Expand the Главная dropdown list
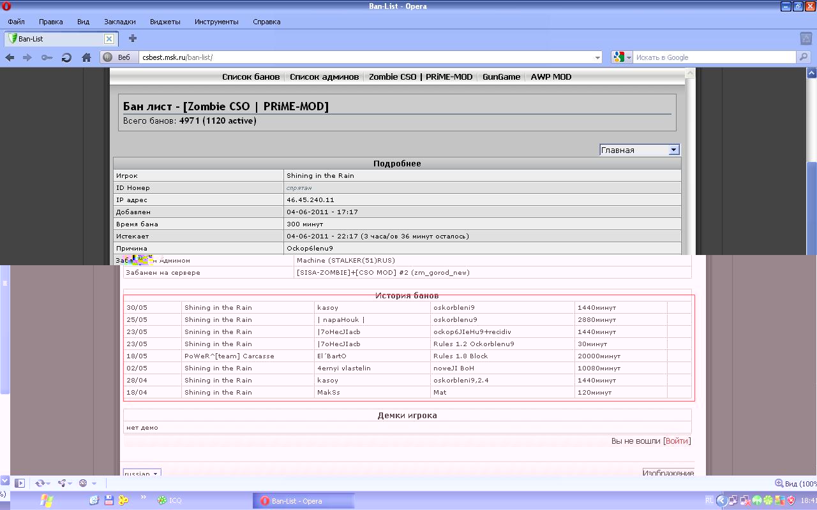Image resolution: width=817 pixels, height=510 pixels. point(673,150)
